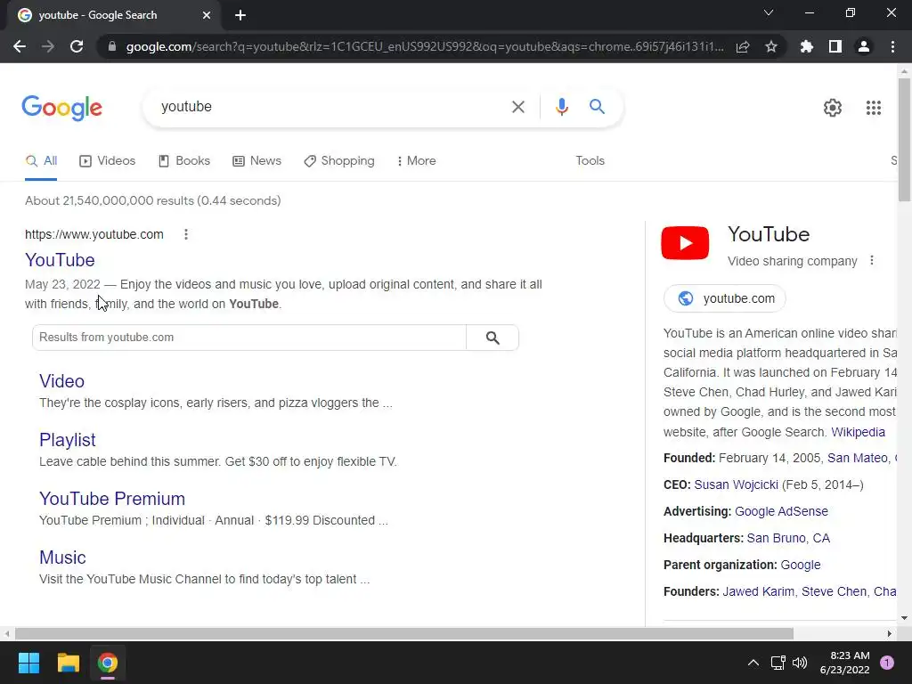The width and height of the screenshot is (912, 684).
Task: Close the youtube Google Search tab
Action: (x=207, y=15)
